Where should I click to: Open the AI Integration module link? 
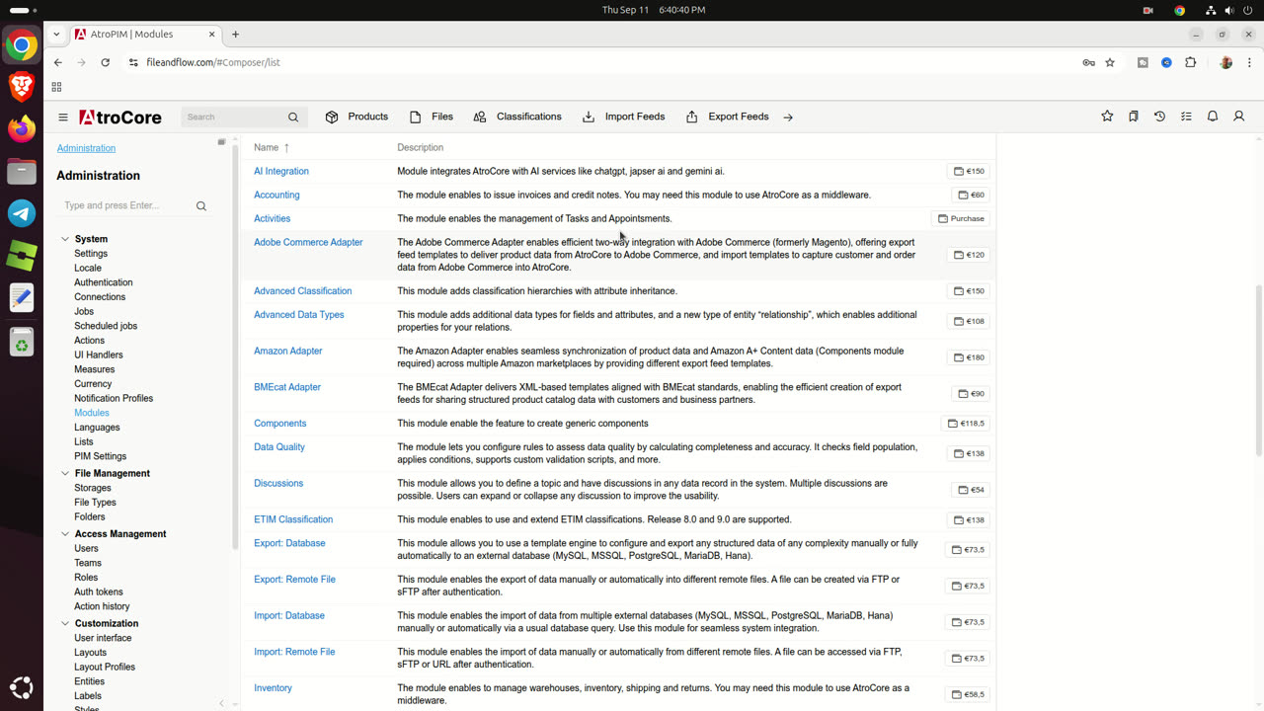coord(281,171)
